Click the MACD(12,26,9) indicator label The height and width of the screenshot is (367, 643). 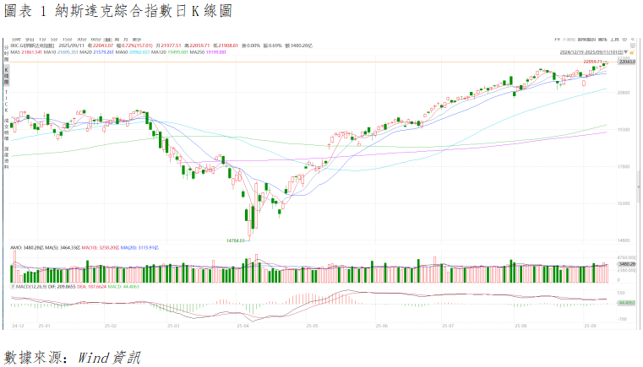(x=31, y=287)
